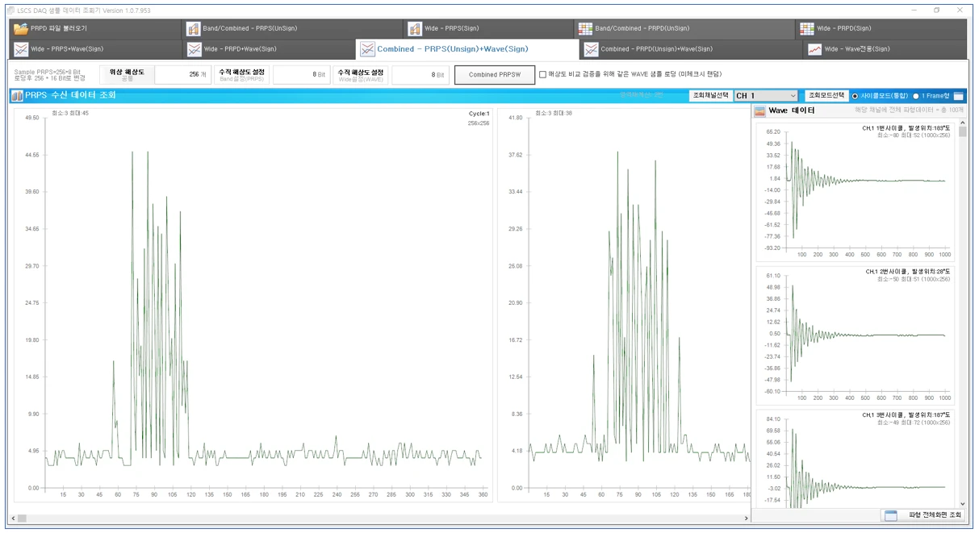
Task: Switch to Wide - PRPS+Wave(Sign) tab
Action: click(95, 49)
